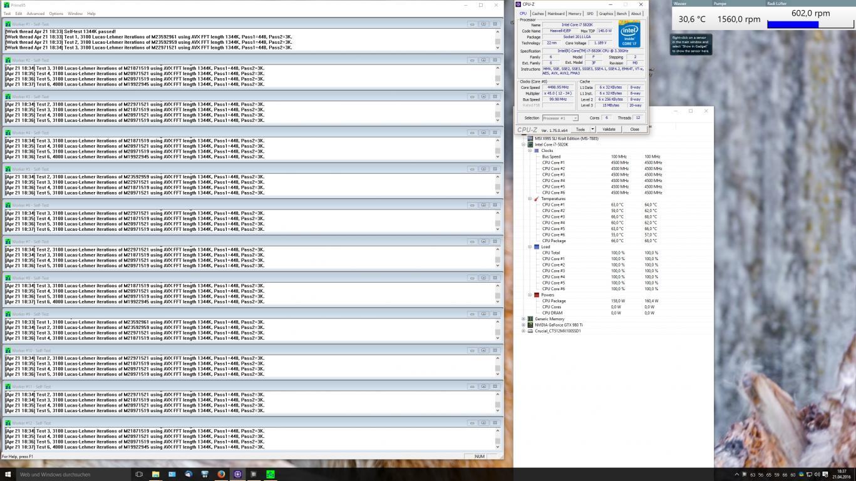Open Task View on the taskbar

coord(139,474)
